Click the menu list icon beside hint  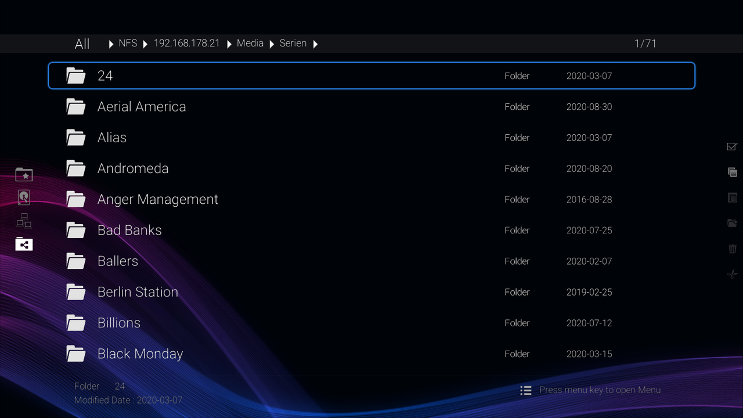point(526,390)
